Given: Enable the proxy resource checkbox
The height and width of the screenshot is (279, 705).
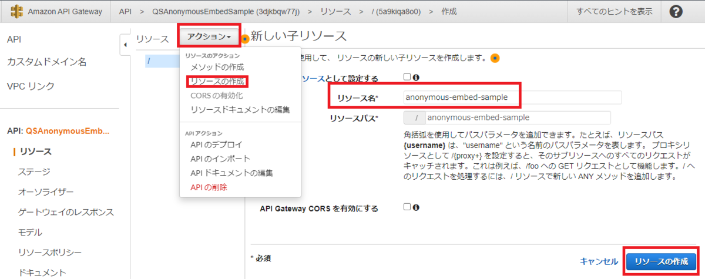Looking at the screenshot, I should pyautogui.click(x=407, y=77).
